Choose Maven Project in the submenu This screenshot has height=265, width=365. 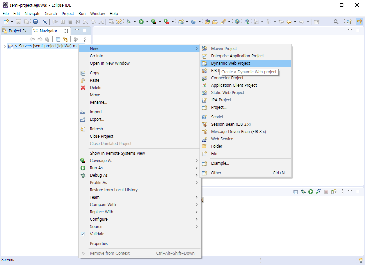[x=245, y=48]
